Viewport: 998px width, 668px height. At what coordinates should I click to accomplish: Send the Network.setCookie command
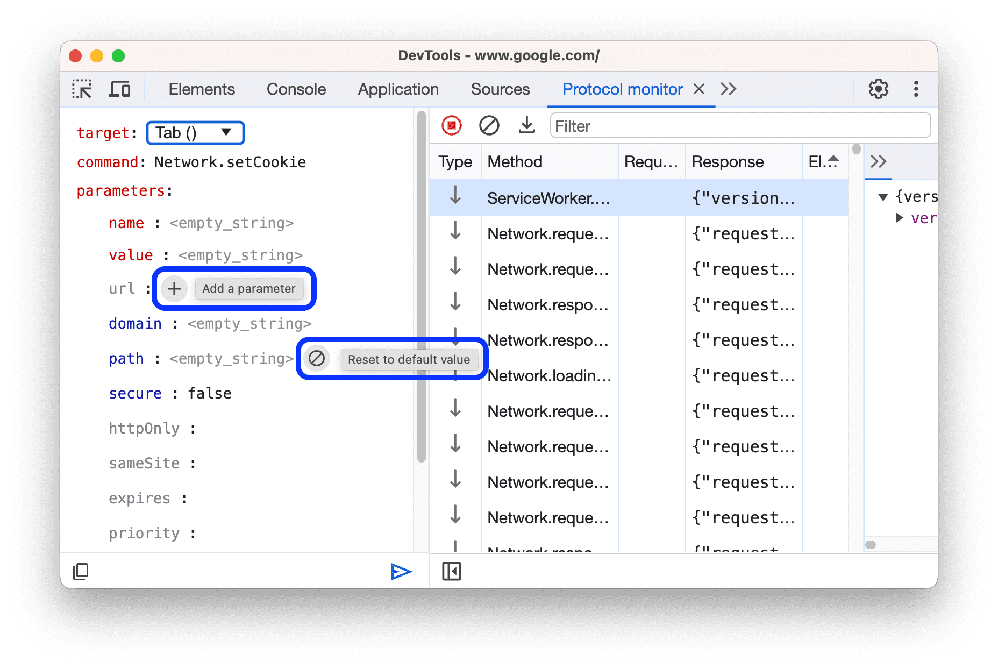401,571
